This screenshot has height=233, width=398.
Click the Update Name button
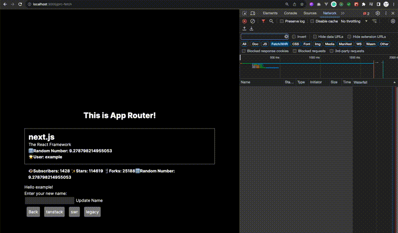(89, 201)
